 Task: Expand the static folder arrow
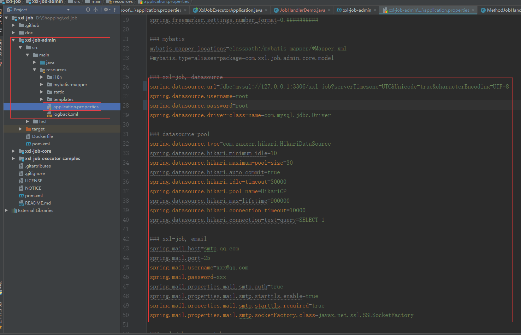click(x=41, y=92)
